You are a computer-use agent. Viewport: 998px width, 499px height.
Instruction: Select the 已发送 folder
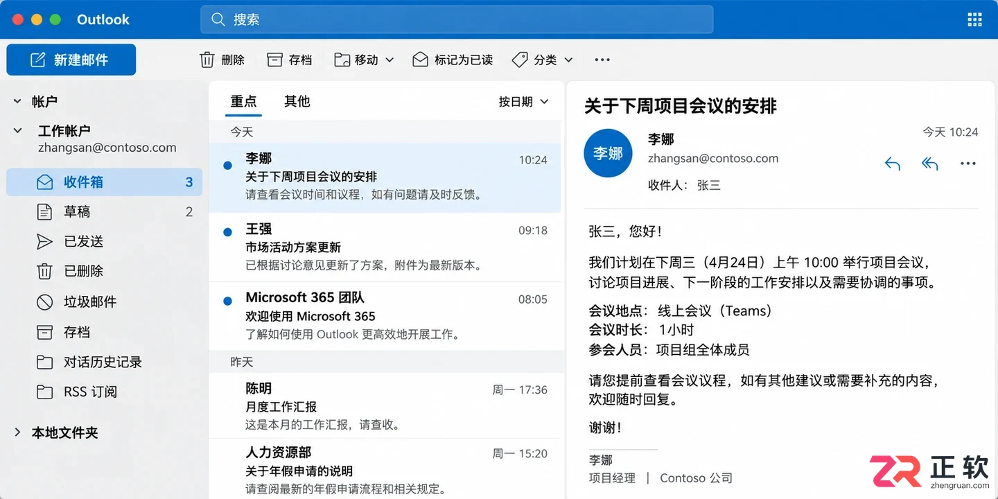104,241
